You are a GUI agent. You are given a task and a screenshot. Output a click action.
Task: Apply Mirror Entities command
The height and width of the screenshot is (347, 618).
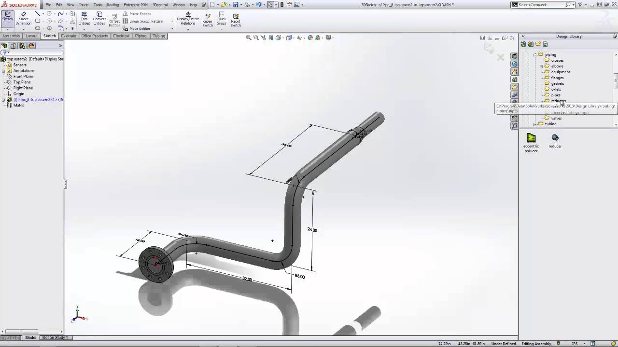tap(137, 14)
